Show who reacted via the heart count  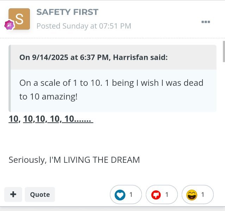coord(131,194)
